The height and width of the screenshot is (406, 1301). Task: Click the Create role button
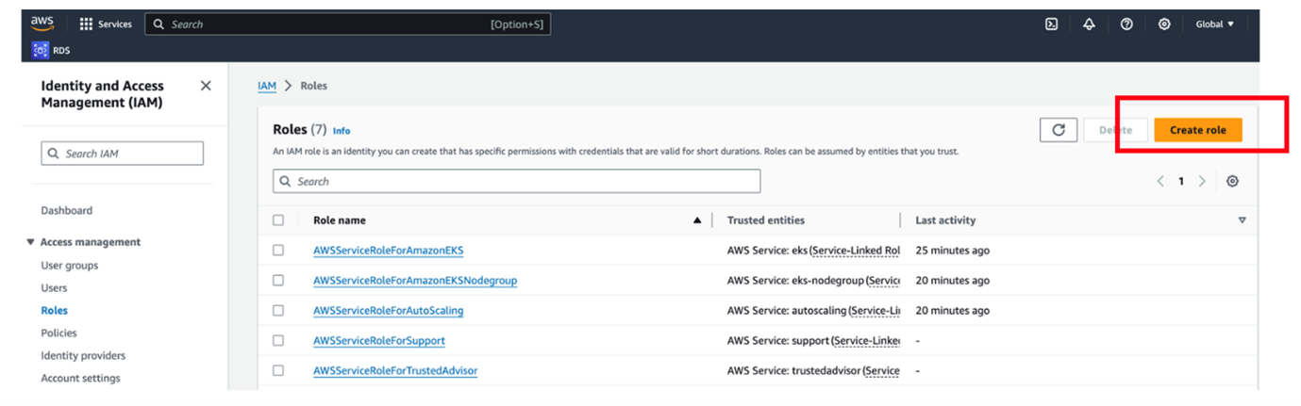[1197, 130]
